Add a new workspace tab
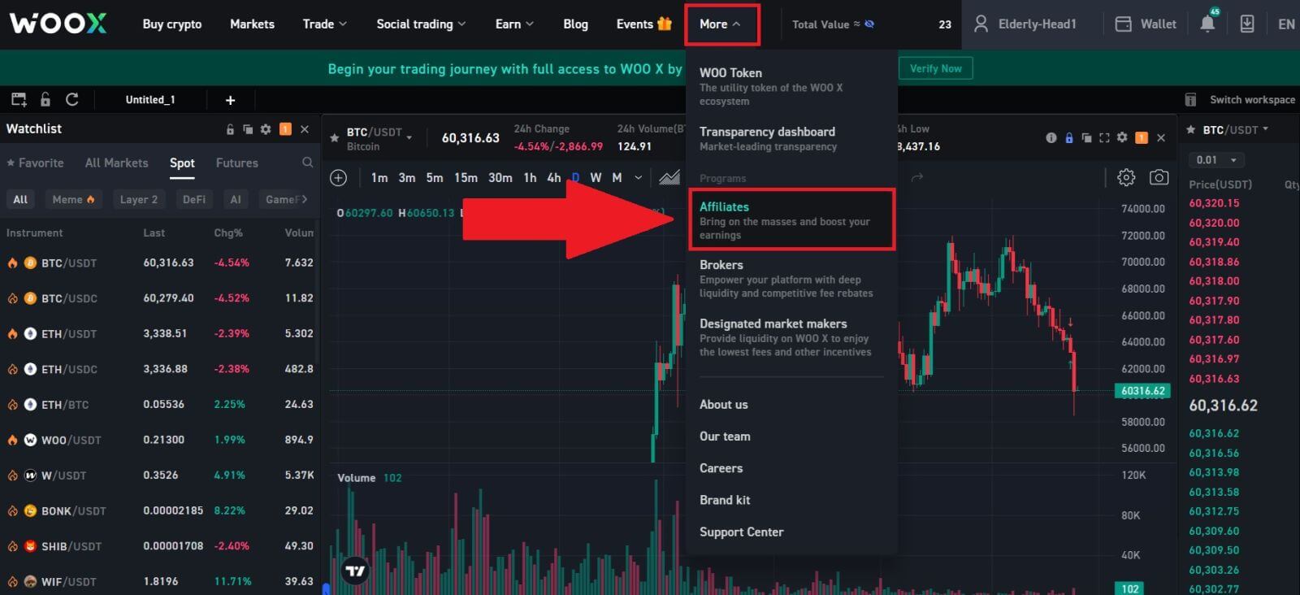 (230, 100)
